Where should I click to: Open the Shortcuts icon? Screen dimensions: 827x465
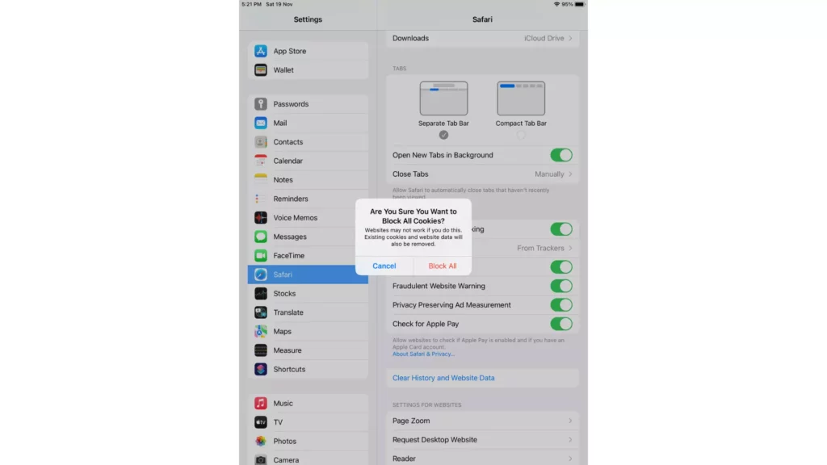click(261, 370)
